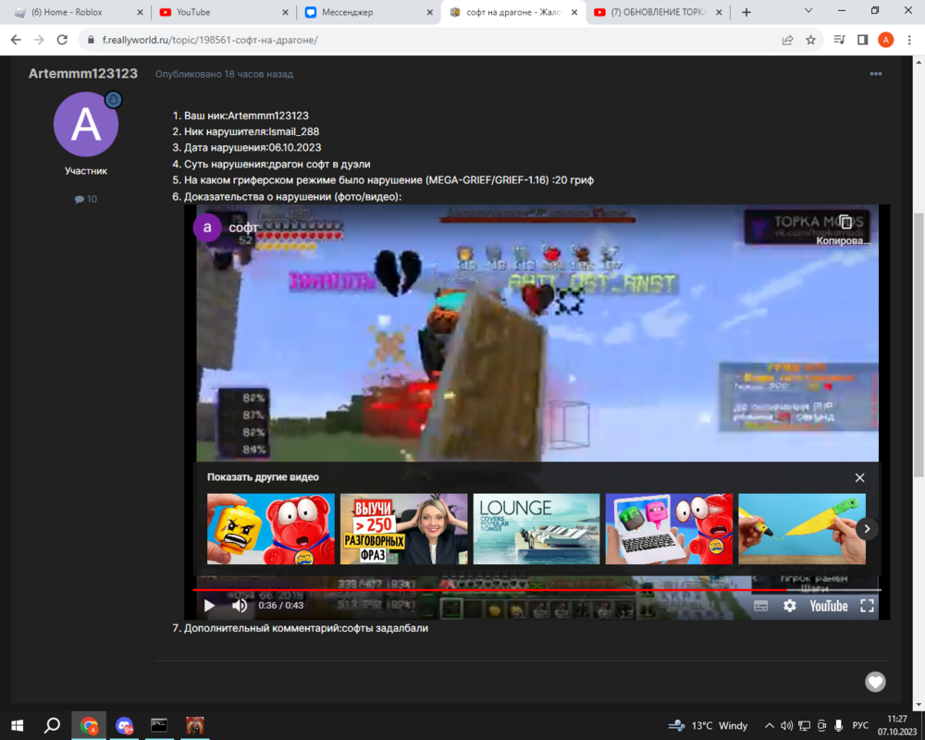Toggle video subtitles
Viewport: 925px width, 740px height.
click(x=761, y=606)
